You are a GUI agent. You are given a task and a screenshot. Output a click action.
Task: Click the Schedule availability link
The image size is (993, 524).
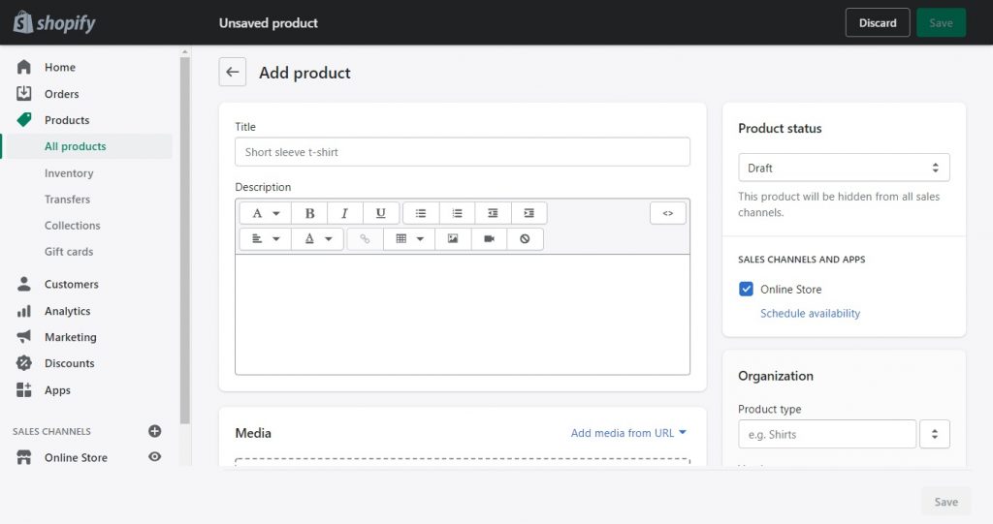(810, 314)
